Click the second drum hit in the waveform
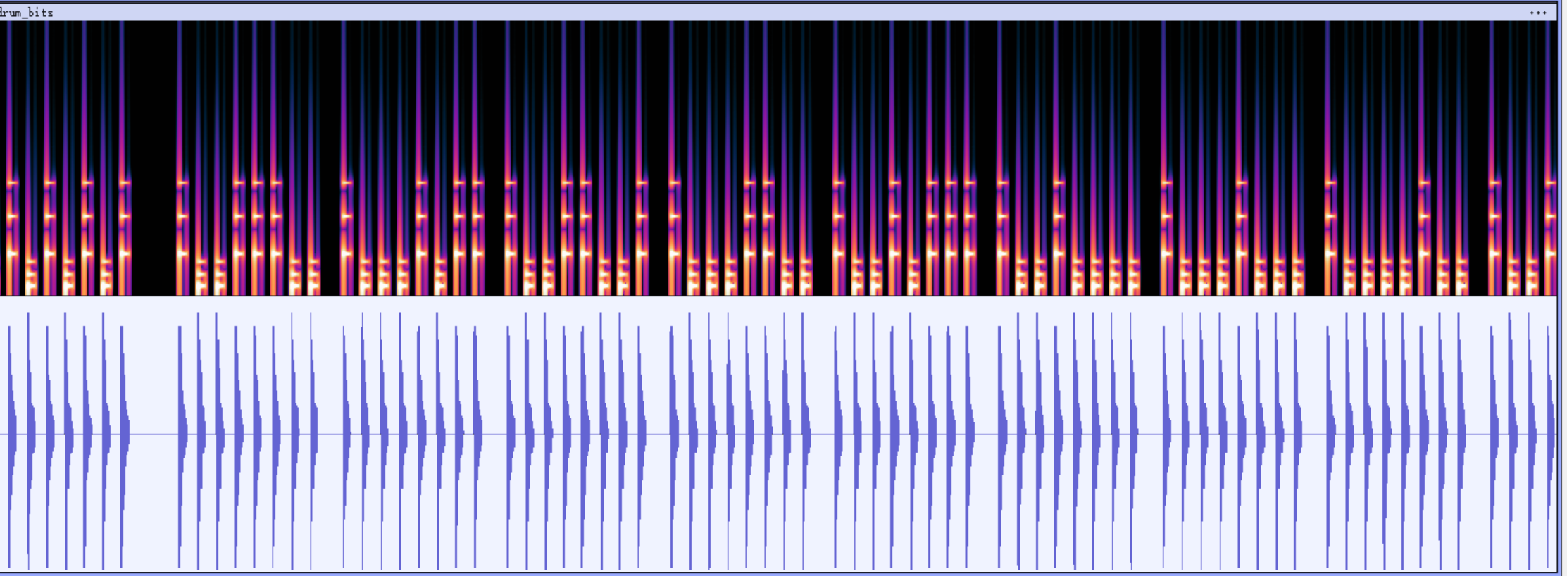Image resolution: width=1567 pixels, height=576 pixels. pos(30,434)
